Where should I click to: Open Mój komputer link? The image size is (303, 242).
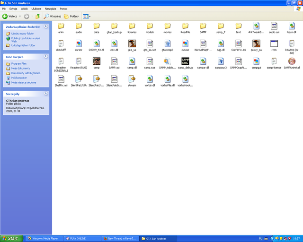[x=19, y=78]
